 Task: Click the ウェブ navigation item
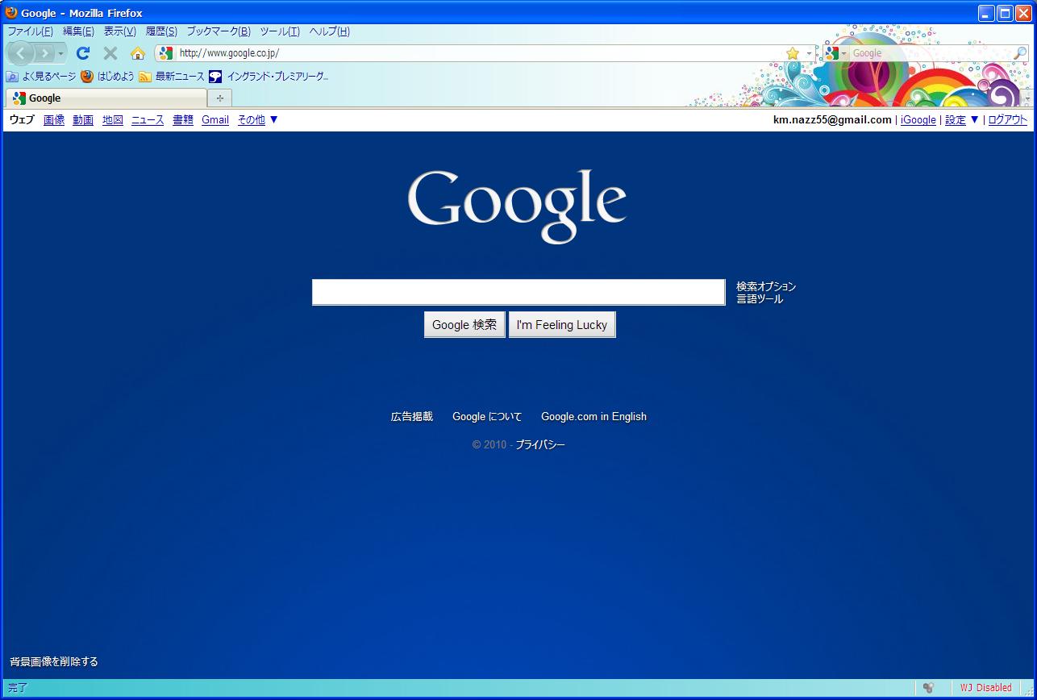click(x=22, y=120)
